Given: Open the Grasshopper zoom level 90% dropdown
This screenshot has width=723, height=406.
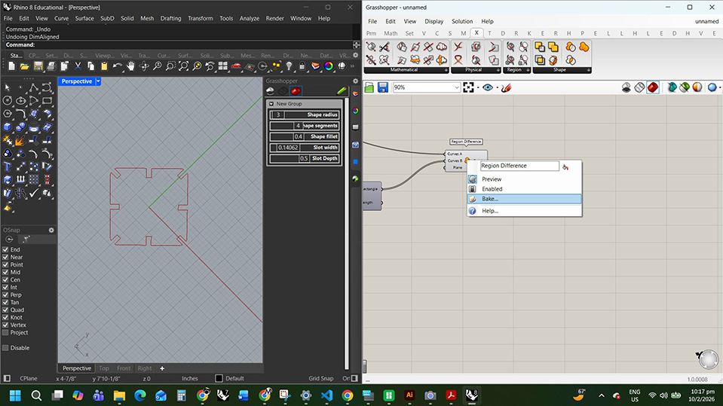Looking at the screenshot, I should pos(457,87).
